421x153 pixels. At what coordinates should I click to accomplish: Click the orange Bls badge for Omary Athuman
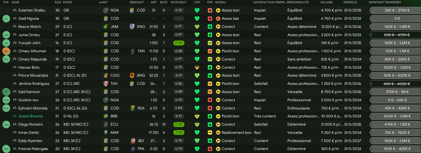(x=6, y=51)
